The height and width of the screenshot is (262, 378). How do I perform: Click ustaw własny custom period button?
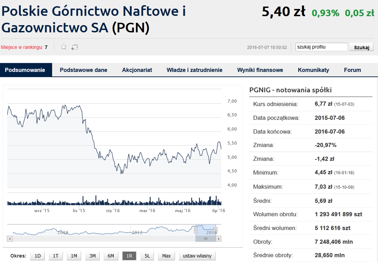pyautogui.click(x=197, y=256)
